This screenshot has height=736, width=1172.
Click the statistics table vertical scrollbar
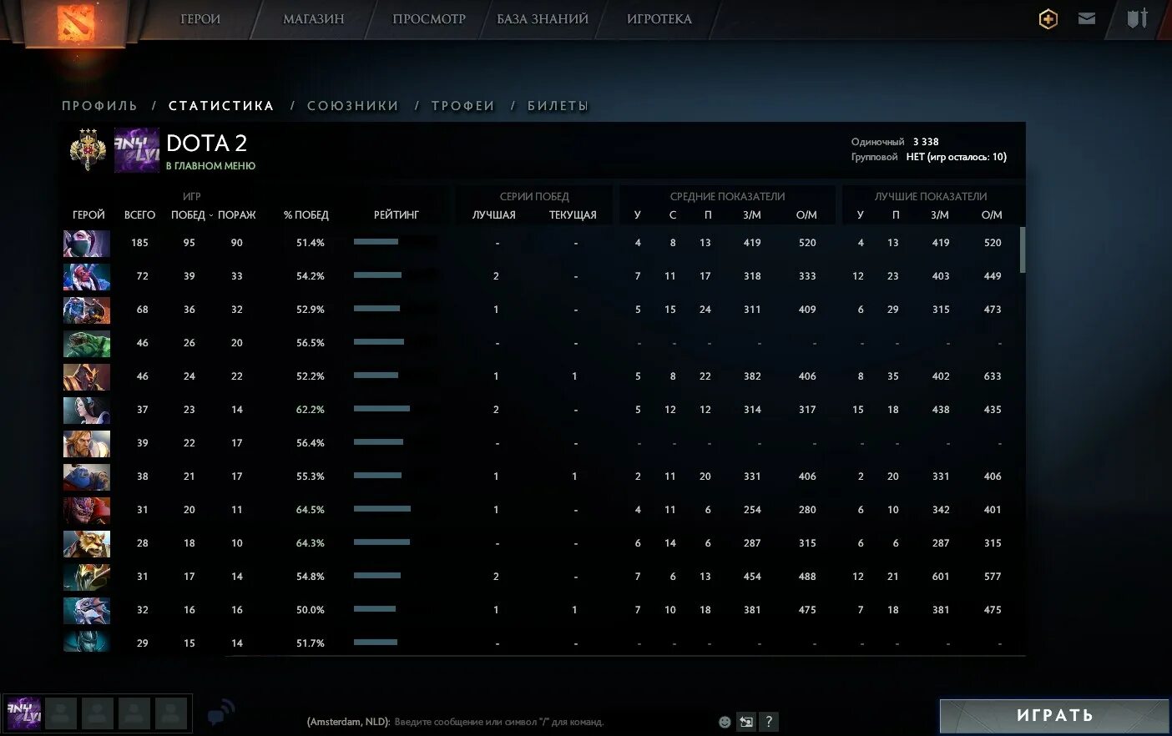coord(1023,250)
